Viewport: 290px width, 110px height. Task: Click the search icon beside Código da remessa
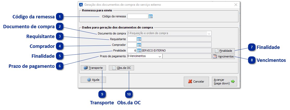(x=151, y=16)
